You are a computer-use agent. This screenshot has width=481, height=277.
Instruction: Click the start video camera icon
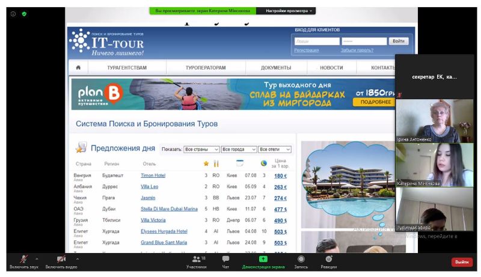(x=61, y=259)
